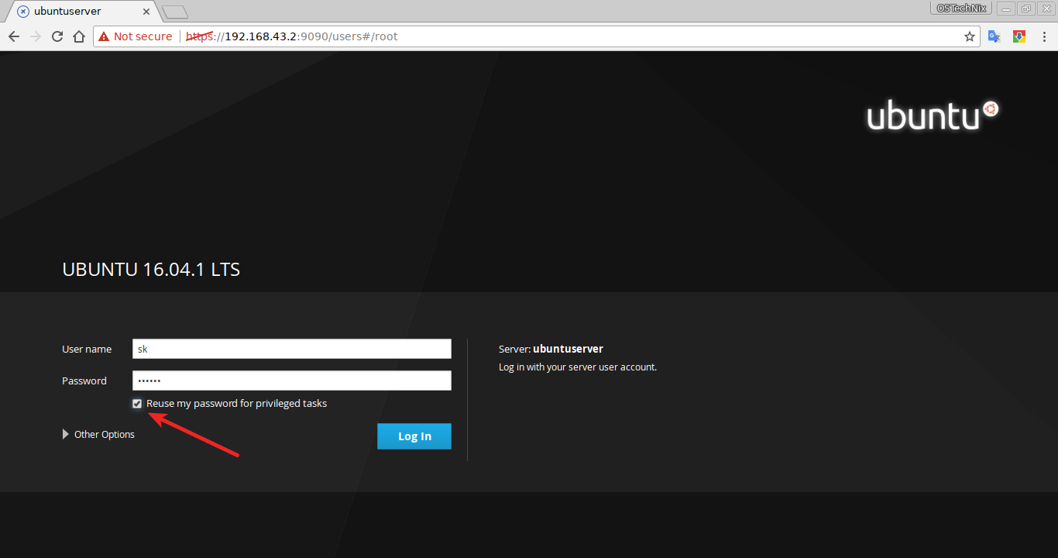Maximize the browser window
This screenshot has width=1058, height=558.
[x=1026, y=9]
